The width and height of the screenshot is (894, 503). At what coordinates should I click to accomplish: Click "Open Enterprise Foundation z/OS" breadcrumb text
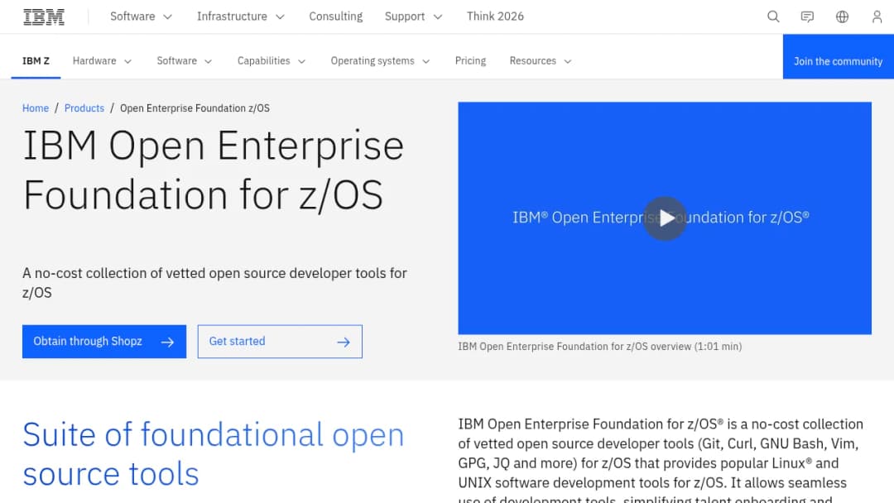tap(195, 108)
